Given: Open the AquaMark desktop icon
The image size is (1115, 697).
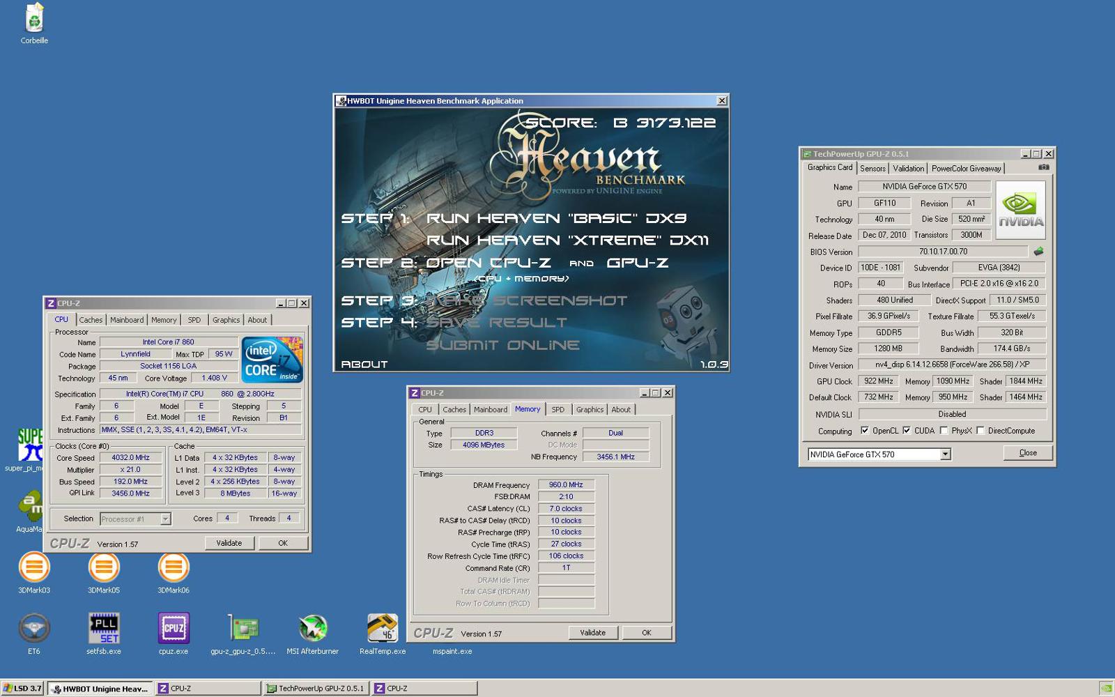Looking at the screenshot, I should (30, 506).
